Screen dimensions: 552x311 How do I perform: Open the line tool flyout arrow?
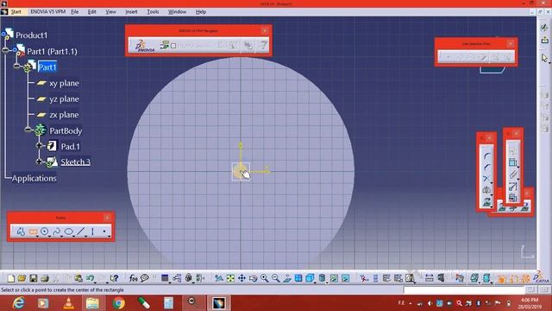point(85,236)
